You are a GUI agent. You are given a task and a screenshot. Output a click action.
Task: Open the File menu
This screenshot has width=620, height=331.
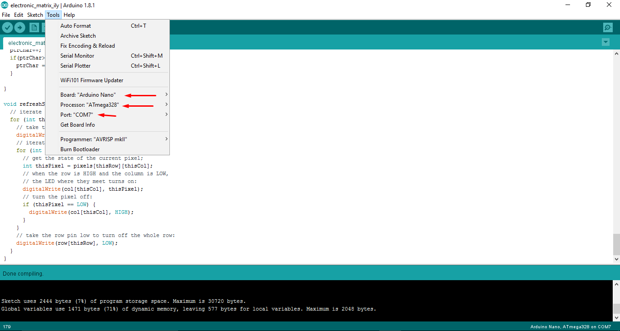coord(6,15)
